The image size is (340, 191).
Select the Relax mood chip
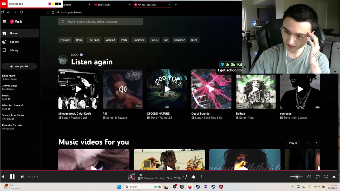[x=79, y=40]
